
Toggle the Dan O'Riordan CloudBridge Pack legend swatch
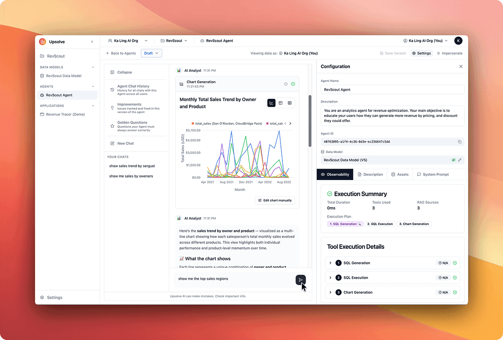click(x=193, y=123)
